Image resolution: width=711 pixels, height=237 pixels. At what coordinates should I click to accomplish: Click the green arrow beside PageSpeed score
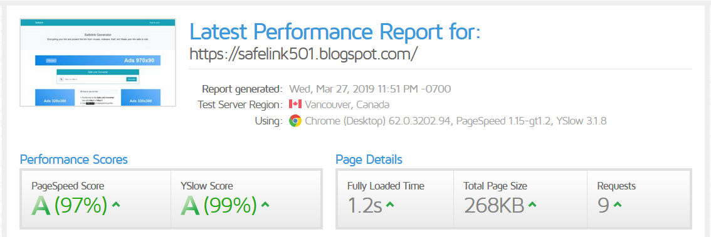[x=116, y=204]
